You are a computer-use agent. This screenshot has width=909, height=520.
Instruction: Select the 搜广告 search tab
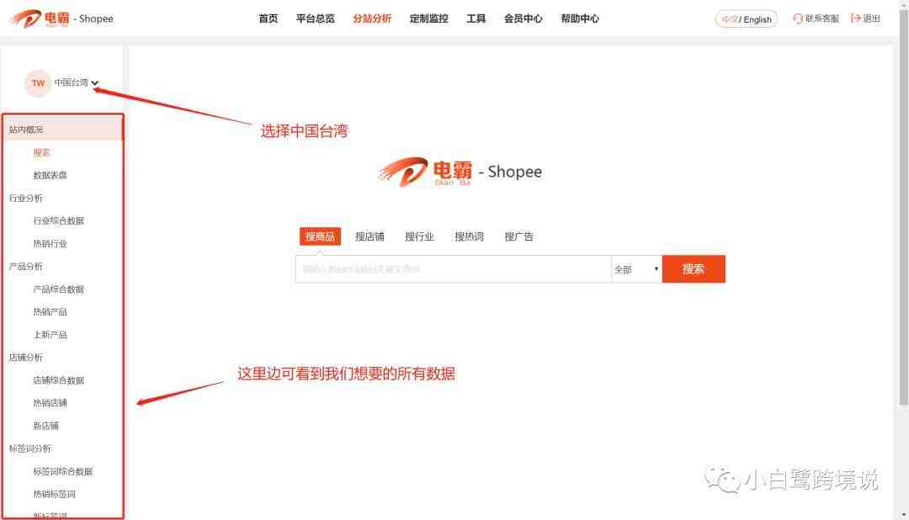[518, 236]
